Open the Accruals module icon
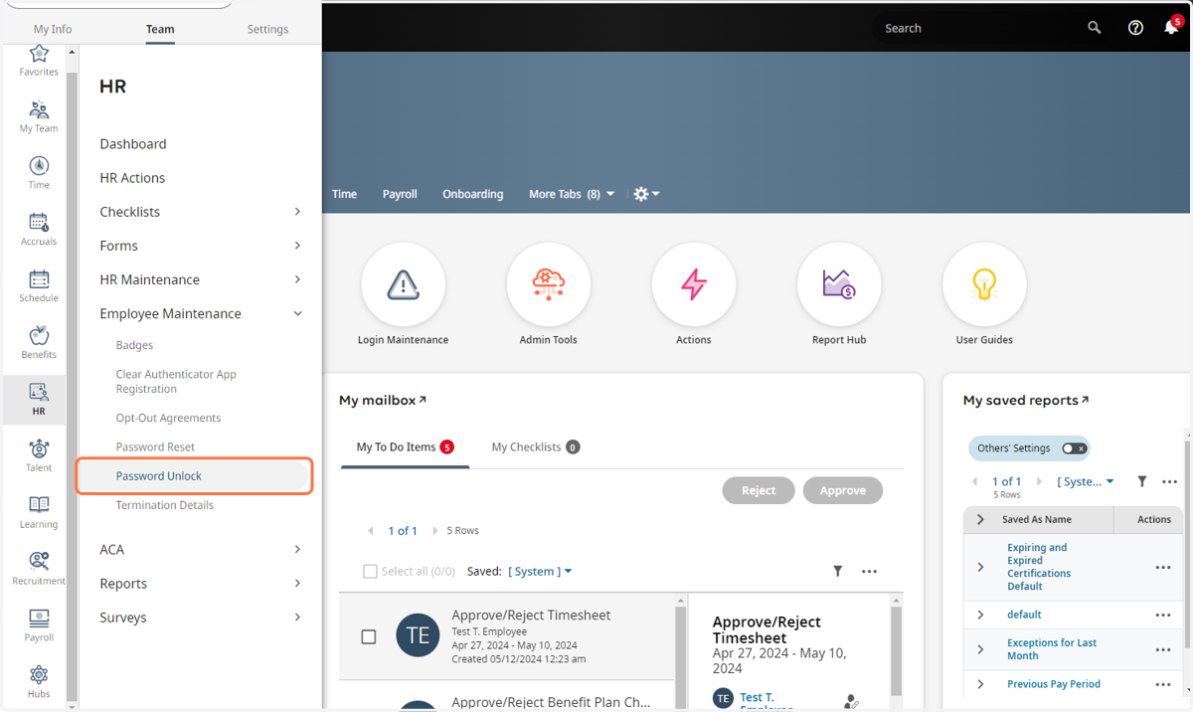Viewport: 1193px width, 712px height. (39, 230)
